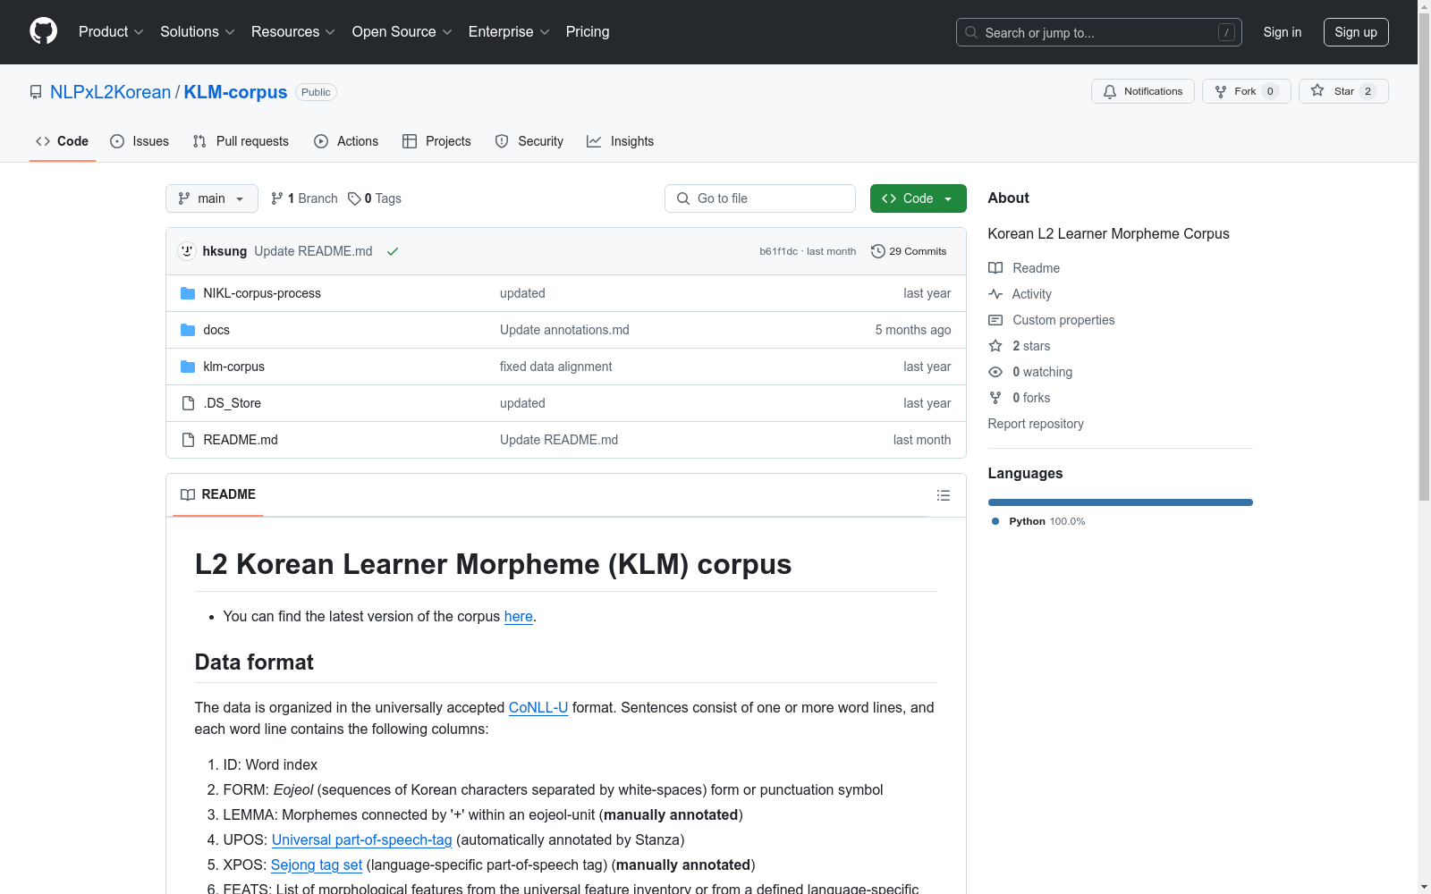Open the Activity link

pos(1020,294)
